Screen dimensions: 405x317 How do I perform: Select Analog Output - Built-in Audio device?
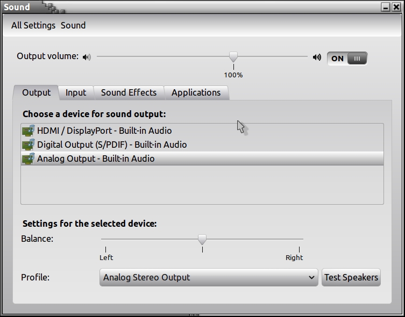(96, 158)
